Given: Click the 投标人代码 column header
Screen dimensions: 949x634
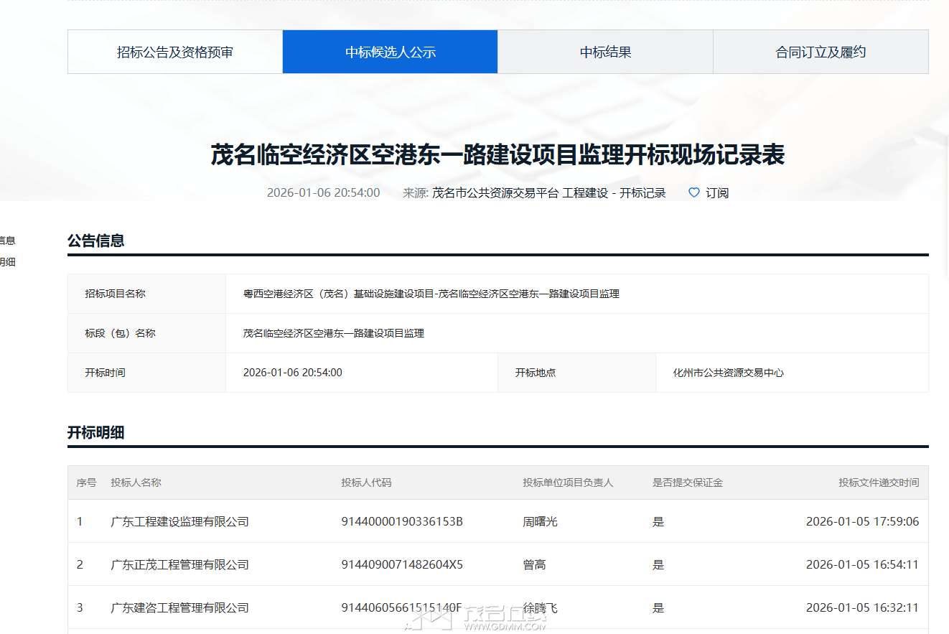Looking at the screenshot, I should [366, 483].
